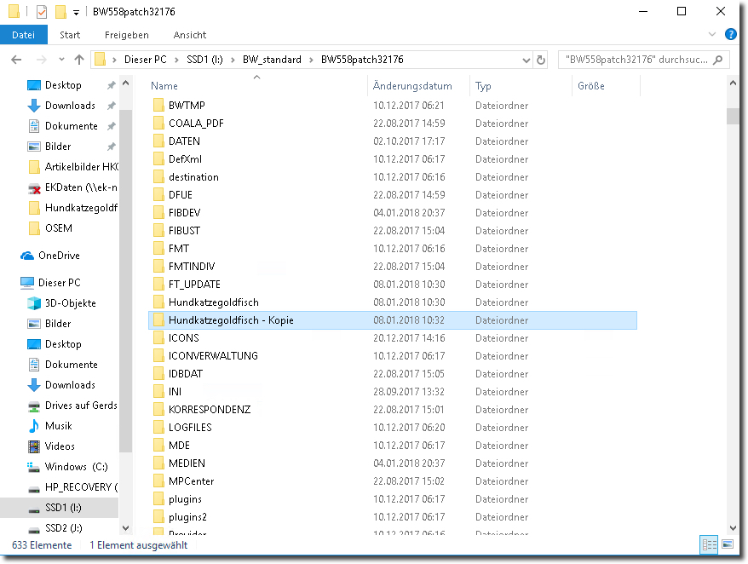The image size is (748, 564).
Task: Select the KORRESPONDENZ folder
Action: tap(209, 410)
